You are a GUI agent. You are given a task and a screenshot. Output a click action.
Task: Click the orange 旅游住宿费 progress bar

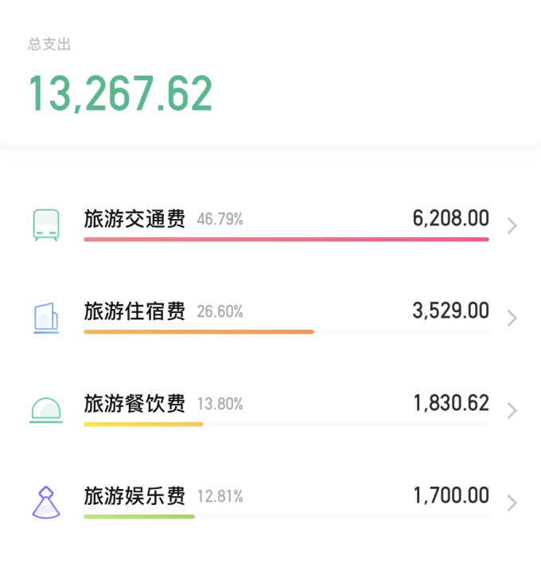[x=198, y=331]
